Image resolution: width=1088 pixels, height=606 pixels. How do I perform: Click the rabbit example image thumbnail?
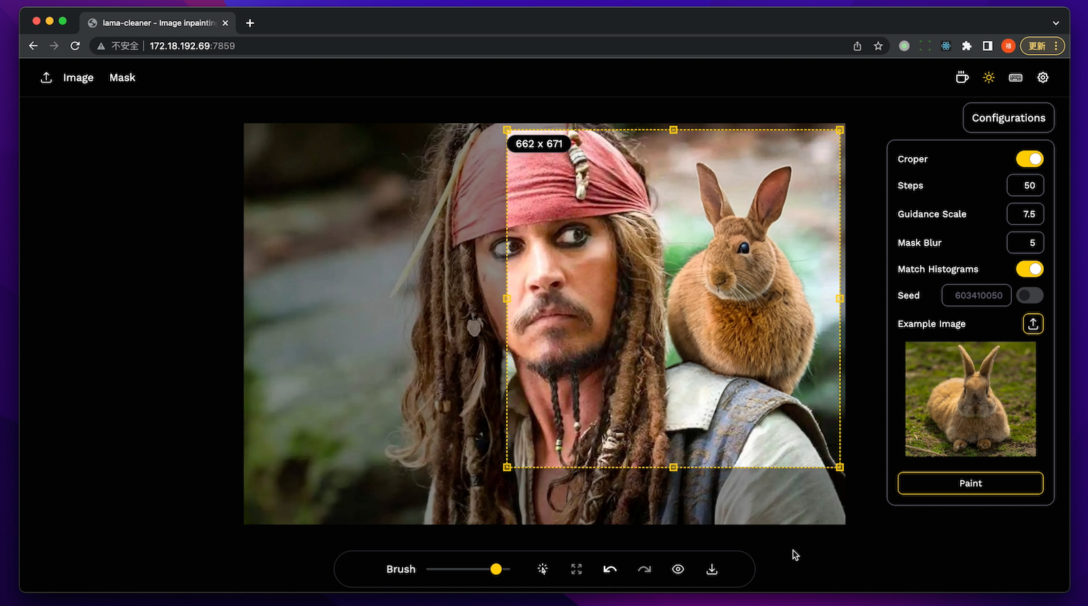pyautogui.click(x=970, y=399)
